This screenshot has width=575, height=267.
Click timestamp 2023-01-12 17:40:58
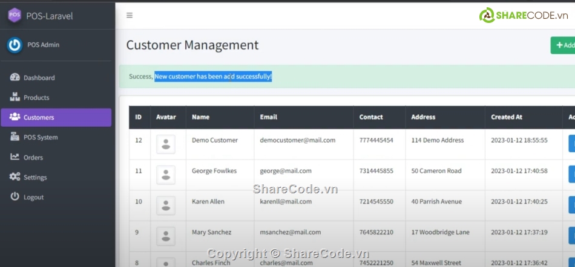pyautogui.click(x=519, y=171)
